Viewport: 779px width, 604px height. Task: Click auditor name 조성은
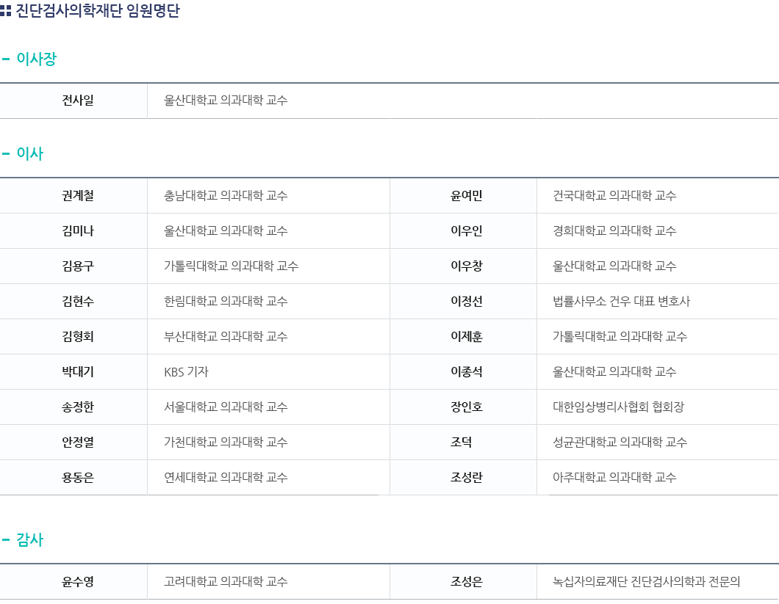pyautogui.click(x=466, y=582)
